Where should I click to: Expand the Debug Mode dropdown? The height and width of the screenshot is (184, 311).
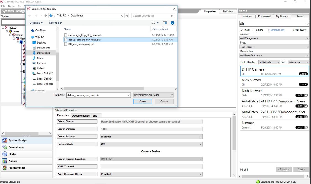point(151,144)
